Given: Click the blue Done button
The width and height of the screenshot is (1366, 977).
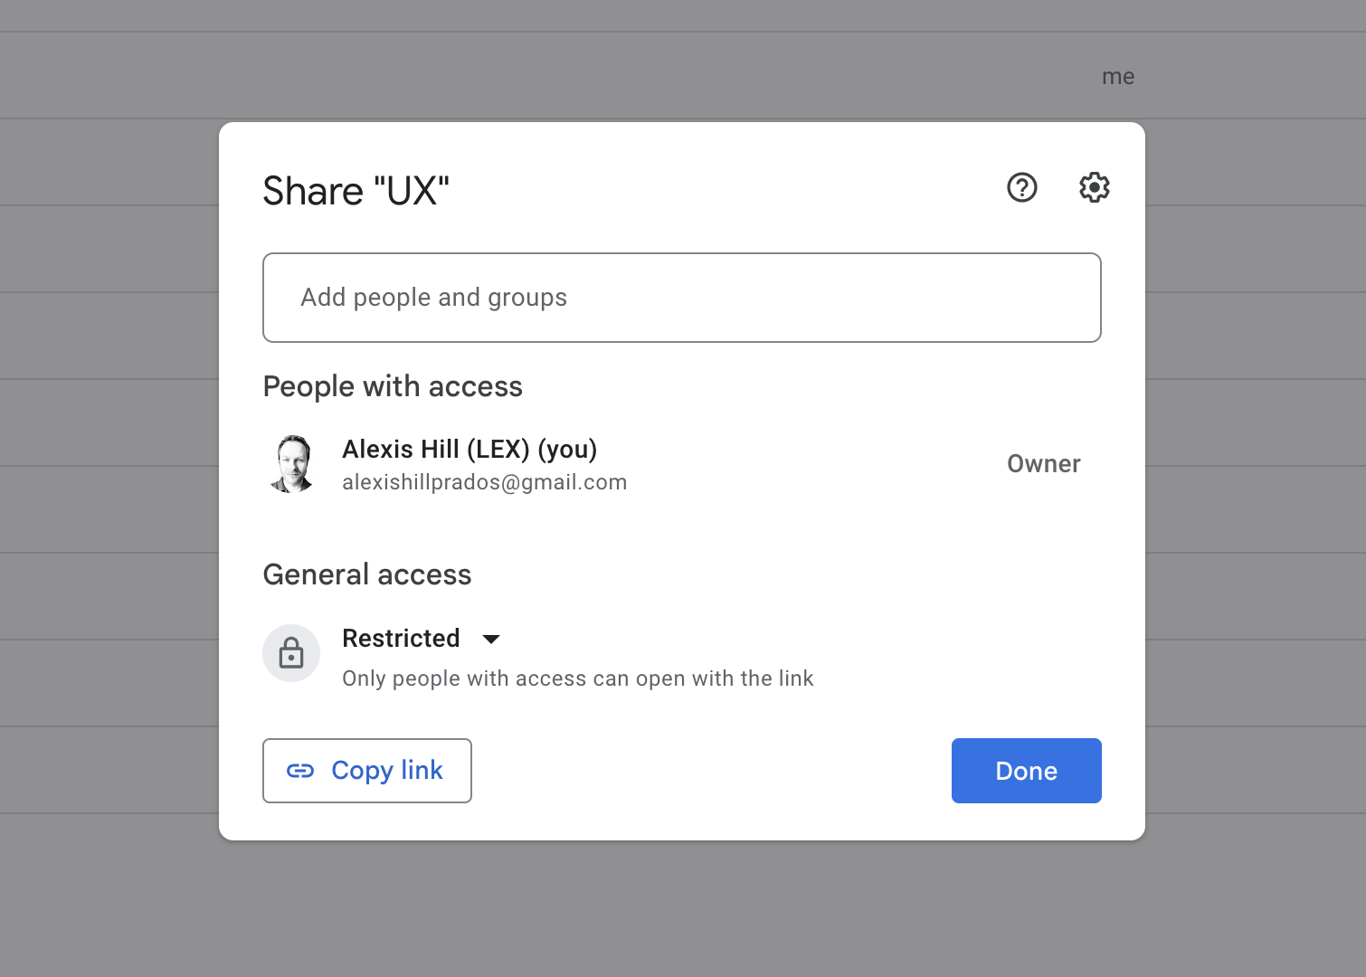Looking at the screenshot, I should (x=1026, y=771).
